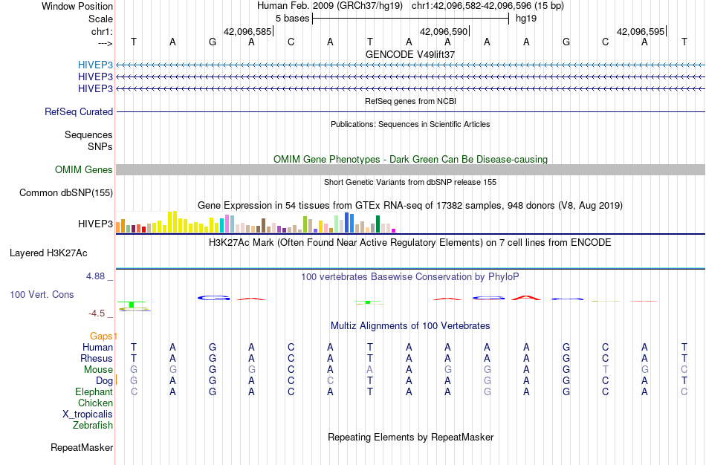Select the Human species row label
The image size is (706, 465).
97,347
